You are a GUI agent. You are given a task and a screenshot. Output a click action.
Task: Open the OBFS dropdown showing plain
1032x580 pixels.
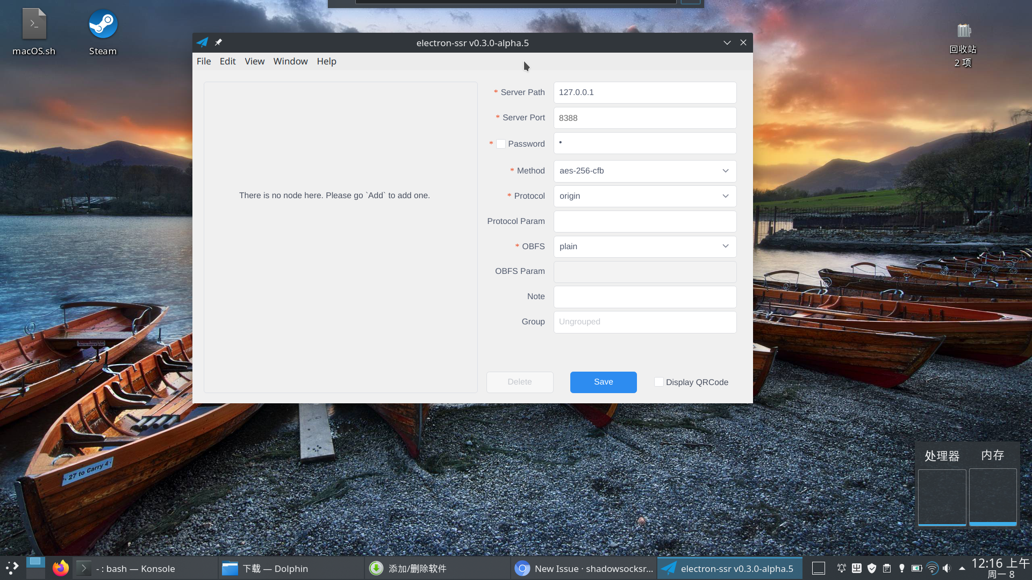[x=645, y=247]
